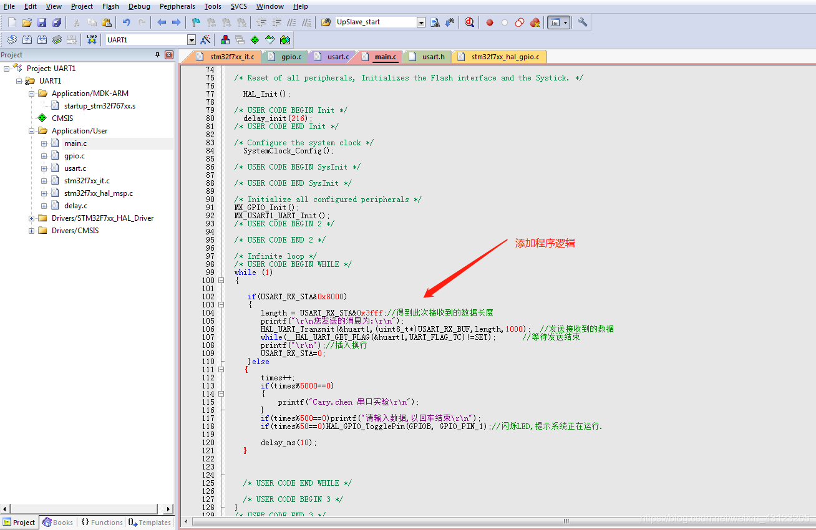
Task: Open the Peripherals menu
Action: tap(177, 6)
